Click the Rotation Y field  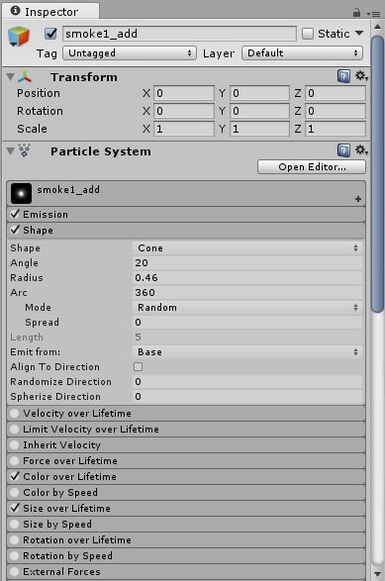point(259,111)
